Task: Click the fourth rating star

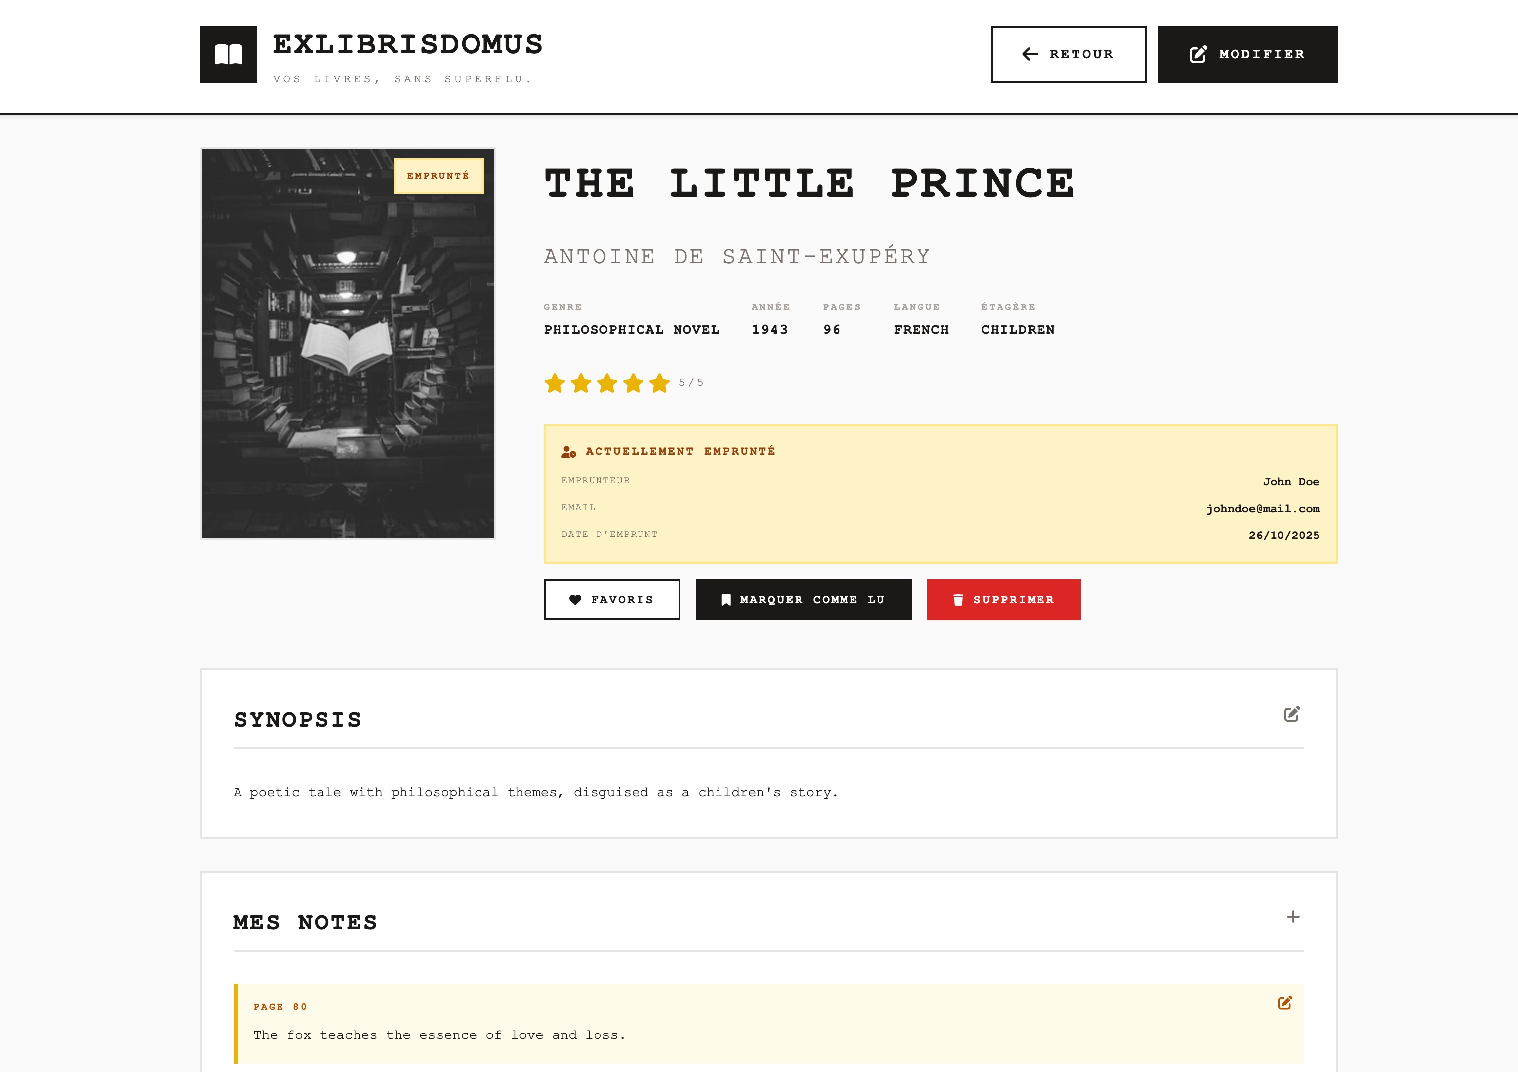Action: [634, 383]
